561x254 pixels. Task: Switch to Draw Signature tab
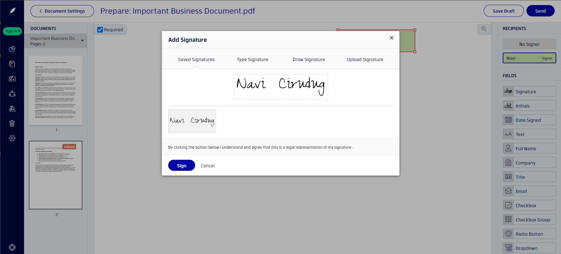click(309, 59)
